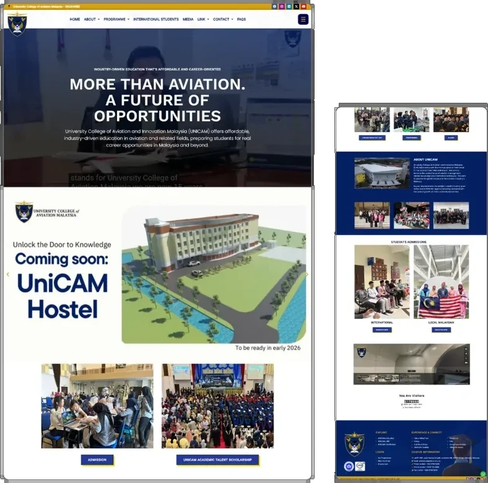Image resolution: width=488 pixels, height=483 pixels.
Task: Click the round accreditation badge in the footer
Action: (x=349, y=466)
